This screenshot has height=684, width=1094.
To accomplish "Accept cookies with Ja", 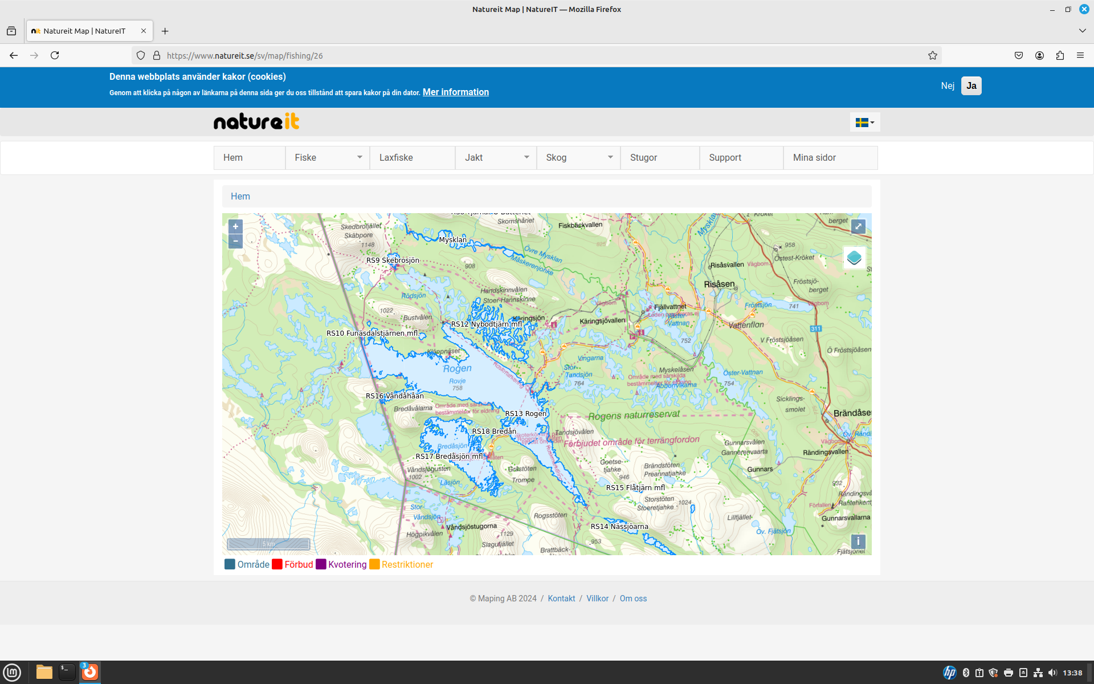I will click(x=971, y=85).
